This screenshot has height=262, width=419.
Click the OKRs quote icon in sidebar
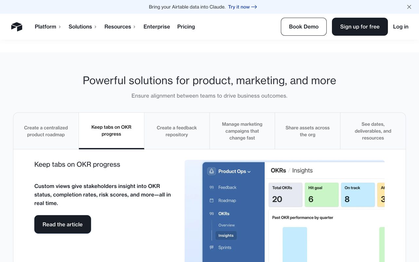(211, 214)
